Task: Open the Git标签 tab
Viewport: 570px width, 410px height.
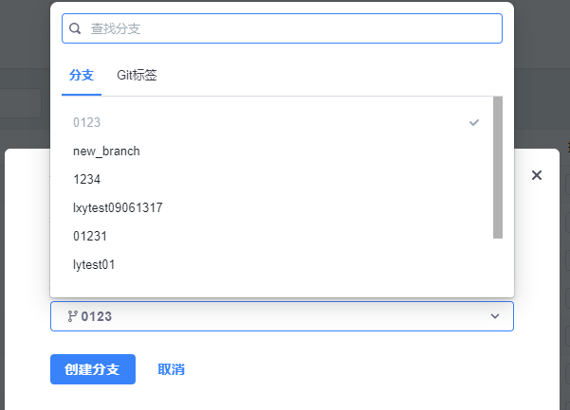Action: point(137,75)
